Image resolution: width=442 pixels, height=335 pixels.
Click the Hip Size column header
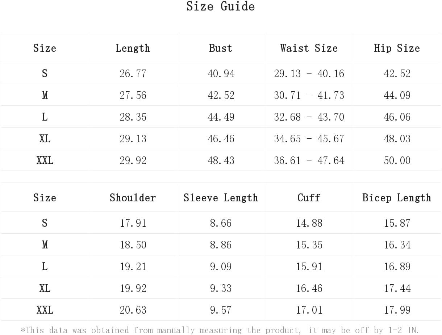[x=397, y=48]
